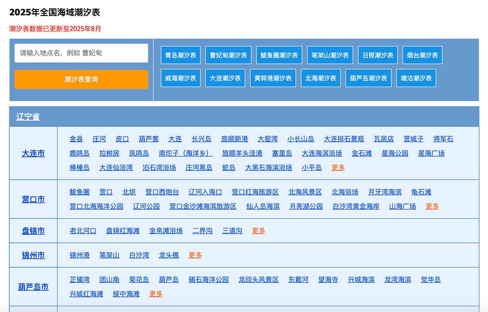Open 北海潮汐表 quick link
488x312 pixels.
[x=321, y=78]
